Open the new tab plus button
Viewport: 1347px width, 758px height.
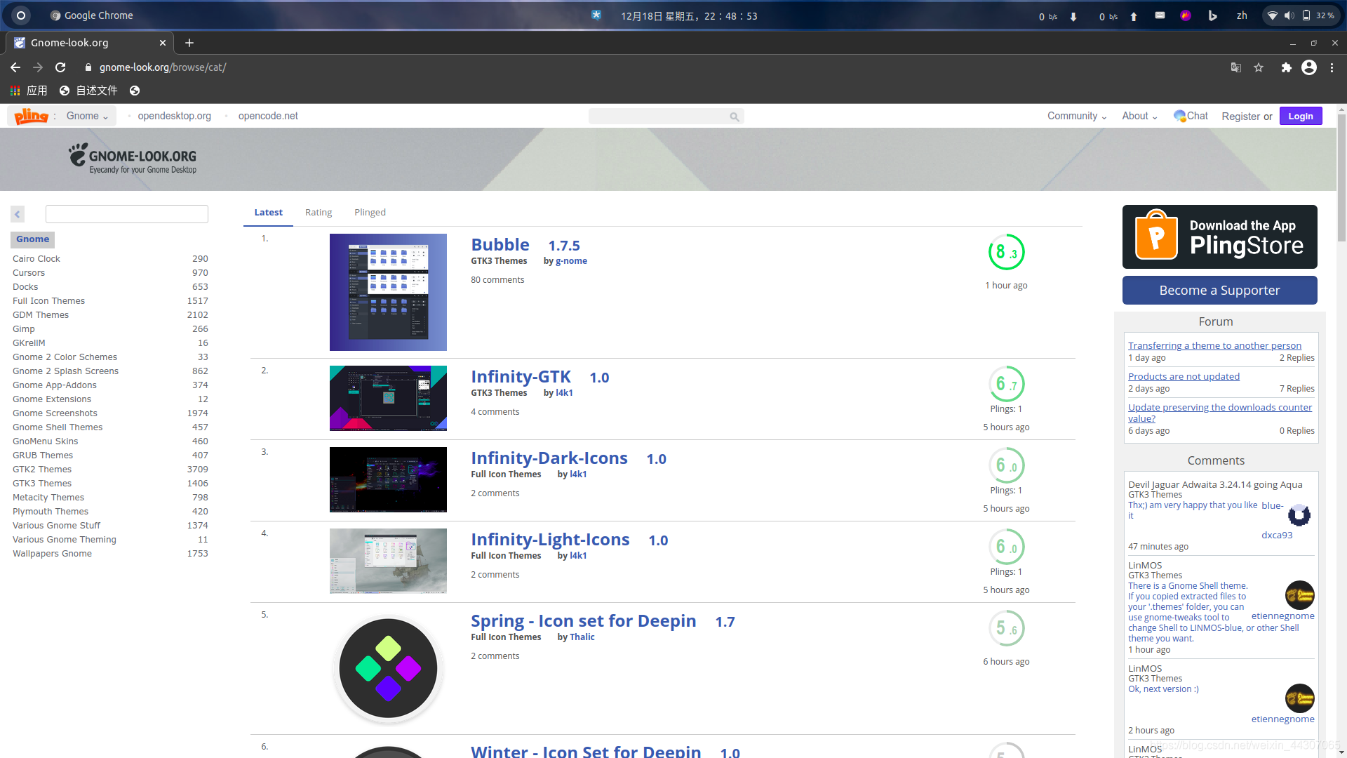(x=189, y=43)
